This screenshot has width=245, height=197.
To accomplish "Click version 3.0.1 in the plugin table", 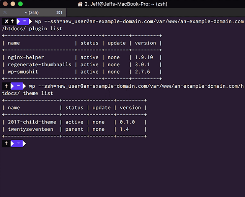I will pos(142,65).
